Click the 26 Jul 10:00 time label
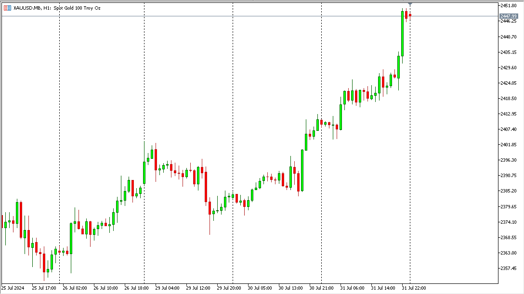 pyautogui.click(x=105, y=288)
